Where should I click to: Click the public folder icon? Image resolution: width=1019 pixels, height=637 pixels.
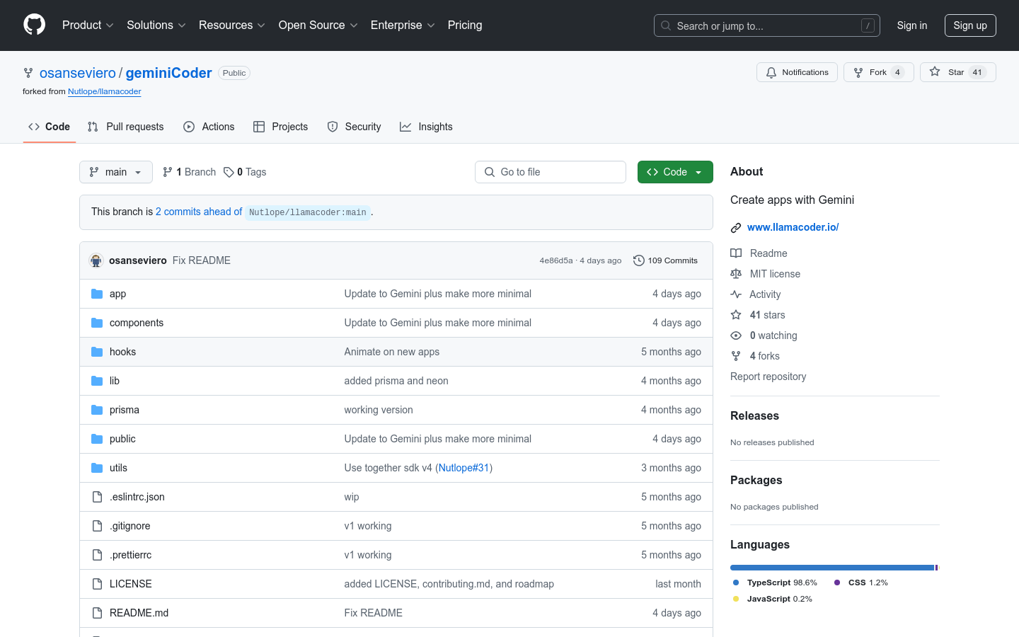[97, 439]
